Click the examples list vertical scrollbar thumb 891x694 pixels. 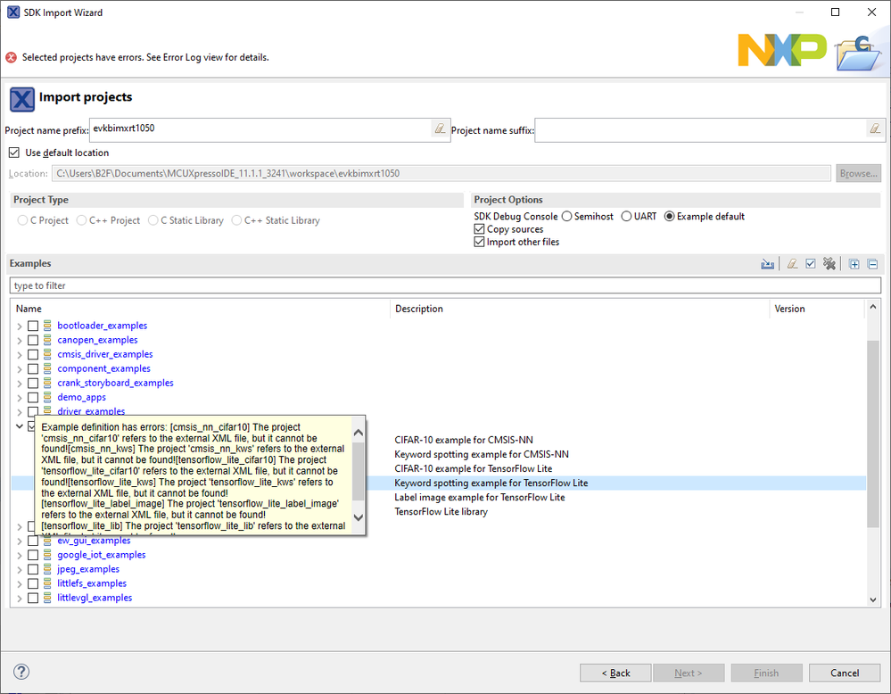(x=873, y=434)
